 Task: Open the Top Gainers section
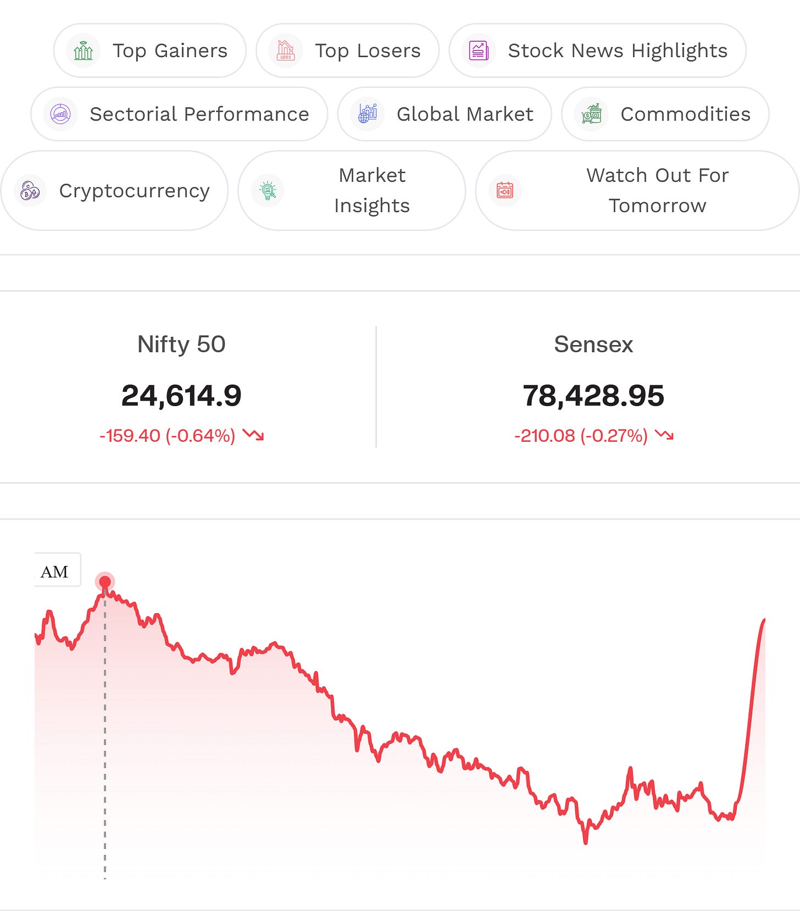pyautogui.click(x=150, y=51)
